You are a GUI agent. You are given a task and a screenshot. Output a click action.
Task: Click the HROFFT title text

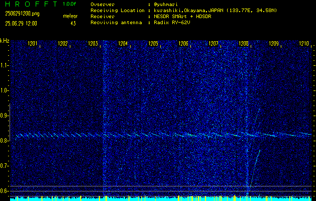(x=31, y=4)
